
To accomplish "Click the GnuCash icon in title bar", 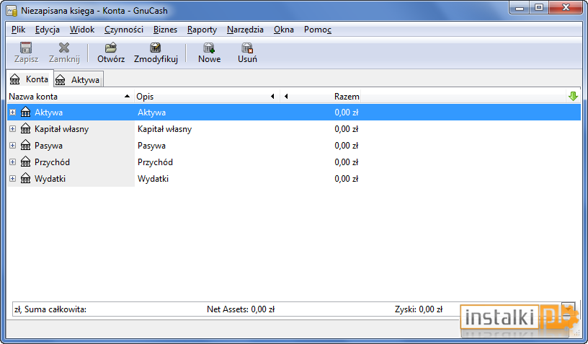I will pyautogui.click(x=12, y=11).
